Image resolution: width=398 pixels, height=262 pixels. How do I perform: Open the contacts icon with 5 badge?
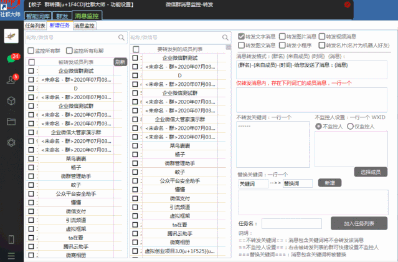click(12, 79)
